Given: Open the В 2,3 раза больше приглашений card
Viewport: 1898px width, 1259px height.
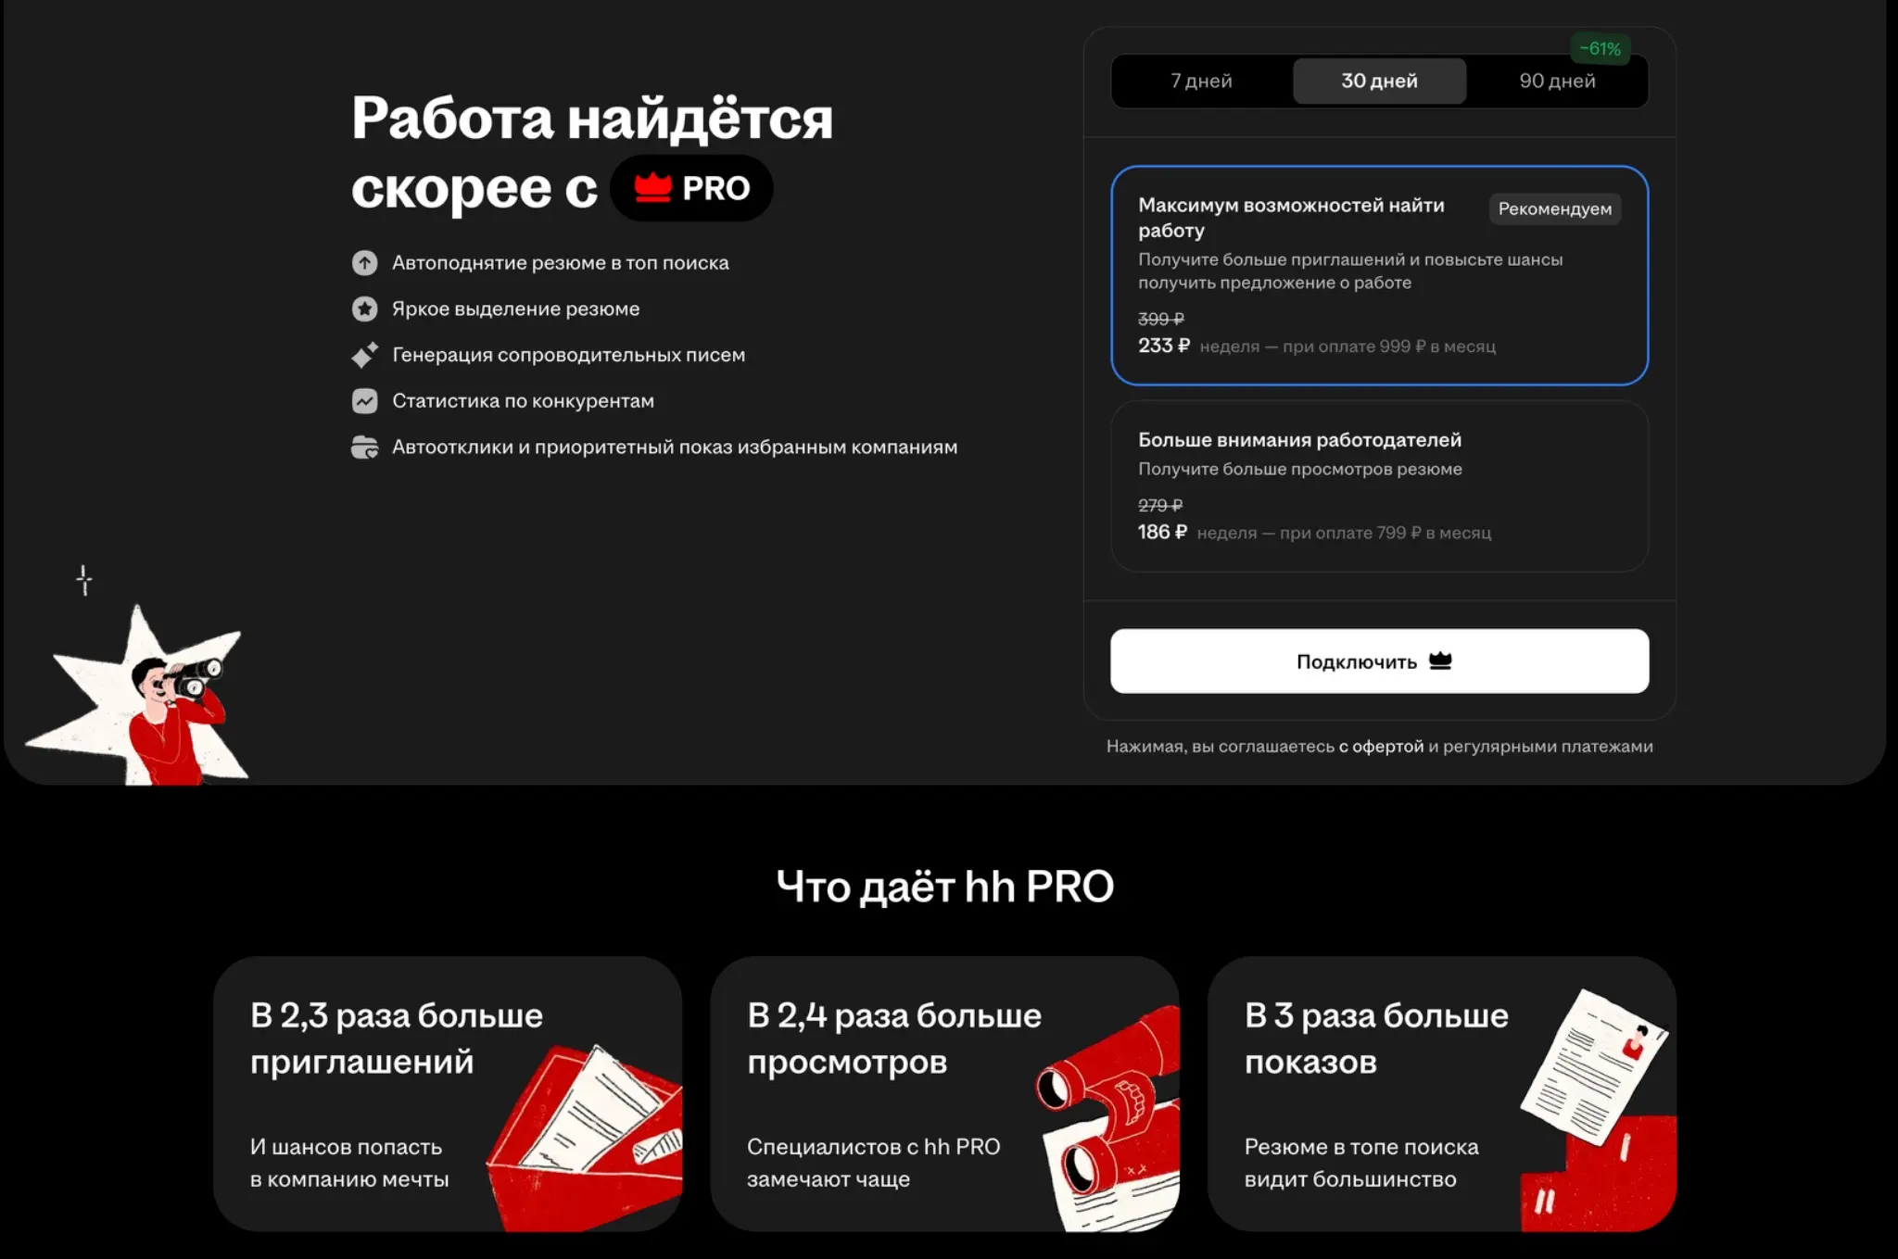Looking at the screenshot, I should tap(448, 1094).
